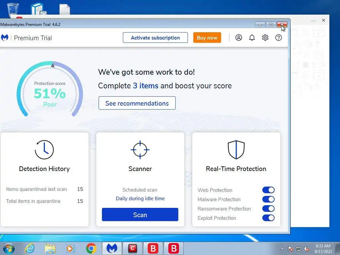The image size is (340, 255).
Task: Select Malwarebytes taskbar icon
Action: pos(112,248)
